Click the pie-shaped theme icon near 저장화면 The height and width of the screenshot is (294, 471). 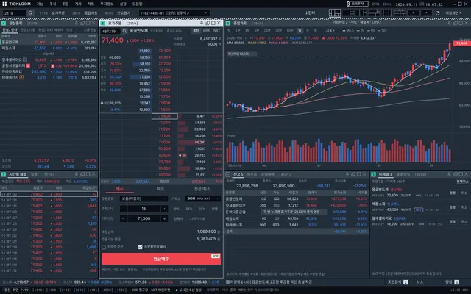coord(437,13)
